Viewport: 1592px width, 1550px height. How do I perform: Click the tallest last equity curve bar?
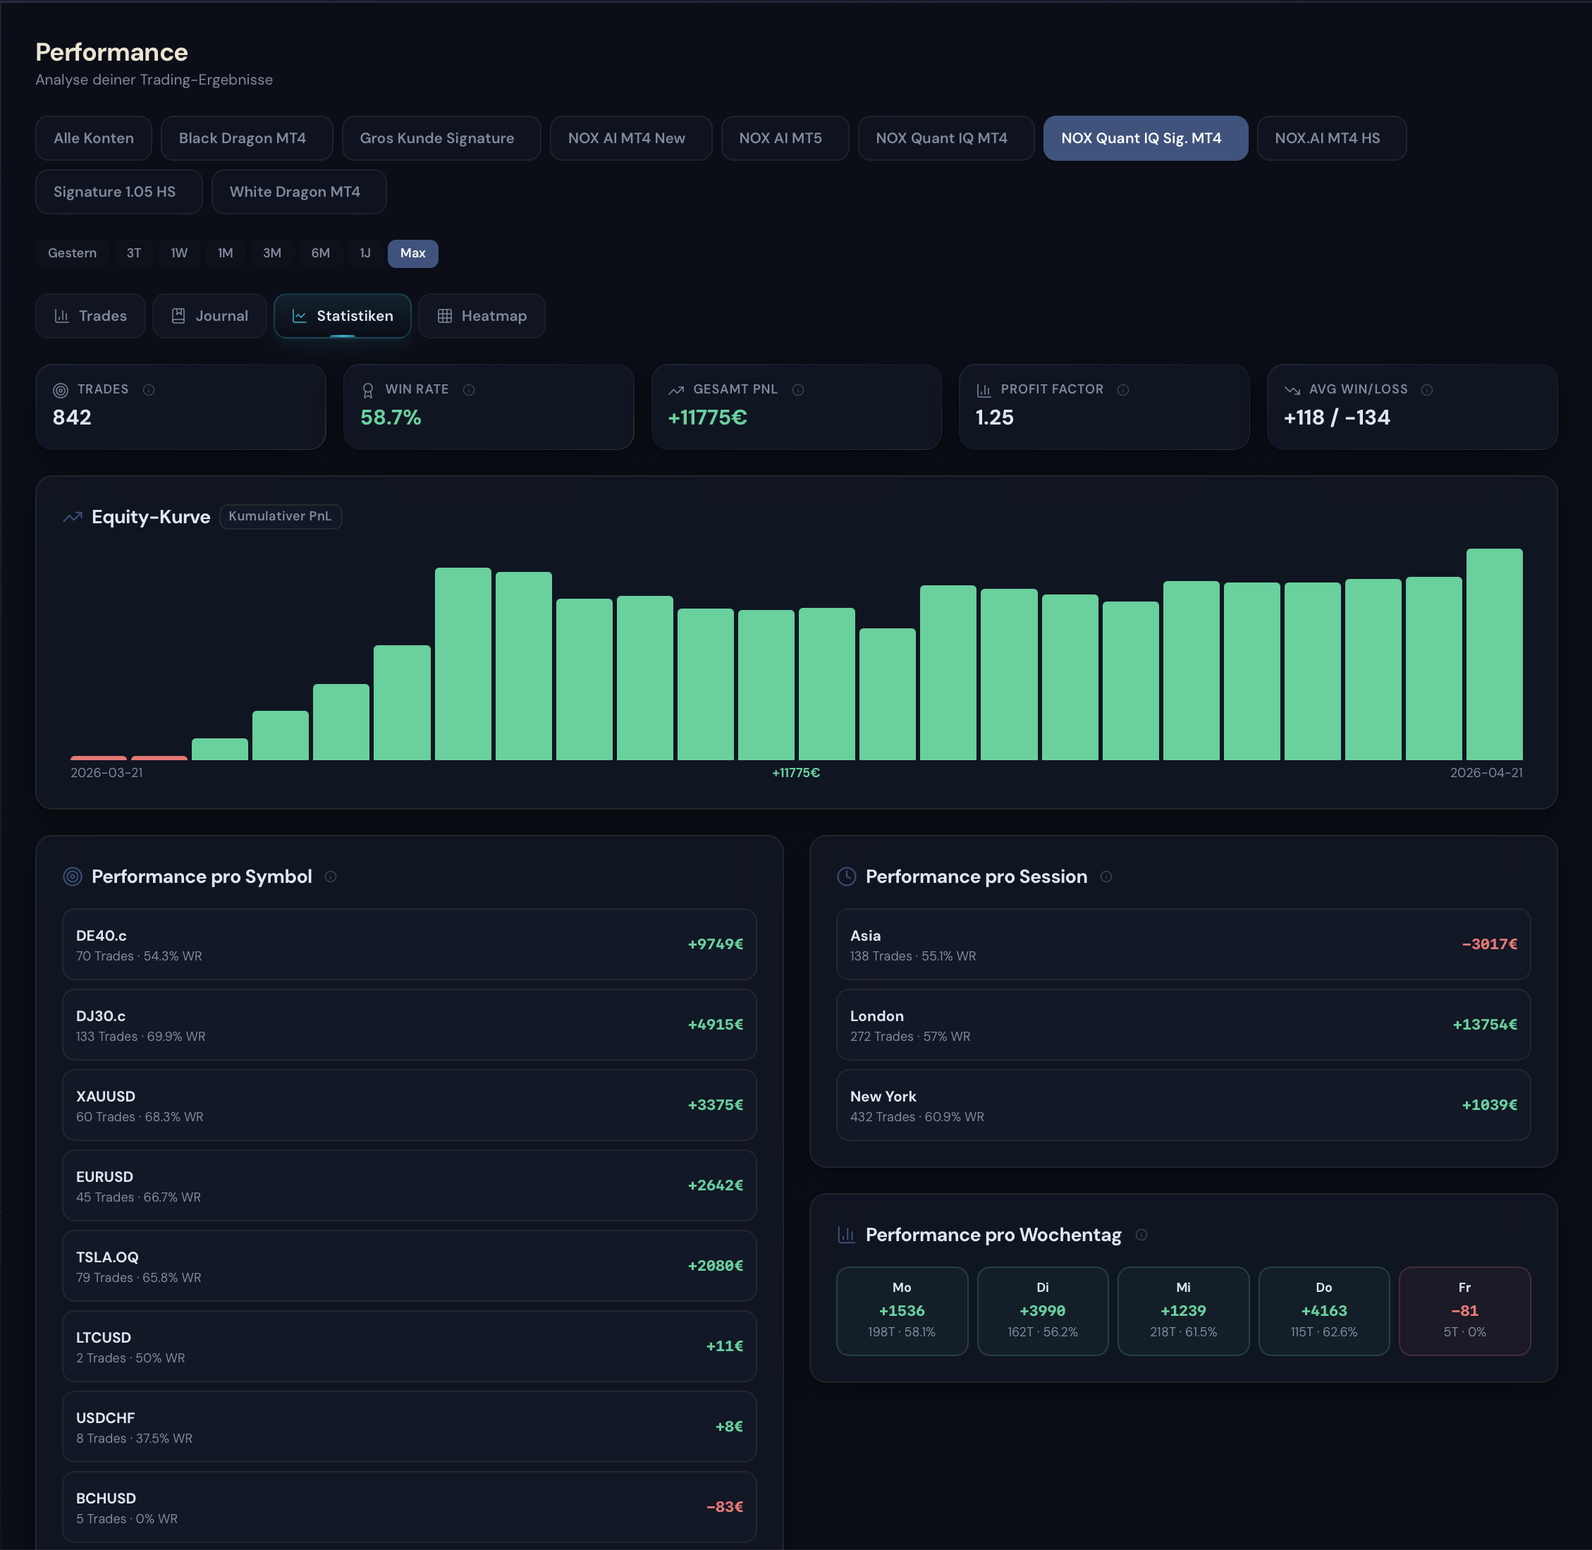coord(1493,654)
